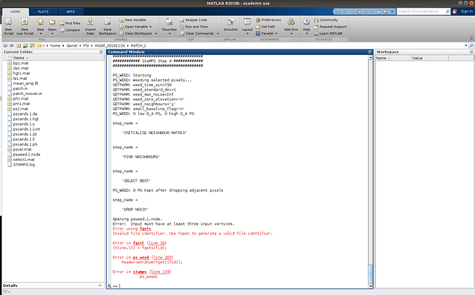475x295 pixels.
Task: Open Current Folder panel actions menu
Action: [101, 52]
